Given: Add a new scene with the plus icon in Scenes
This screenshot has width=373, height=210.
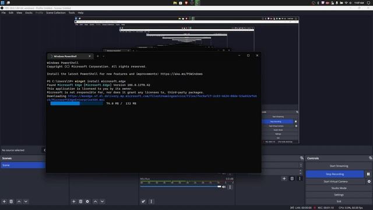Looking at the screenshot, I should click(4, 201).
